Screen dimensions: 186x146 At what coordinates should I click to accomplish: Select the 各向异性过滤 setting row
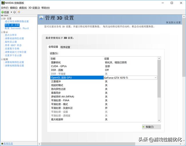(x=104, y=89)
